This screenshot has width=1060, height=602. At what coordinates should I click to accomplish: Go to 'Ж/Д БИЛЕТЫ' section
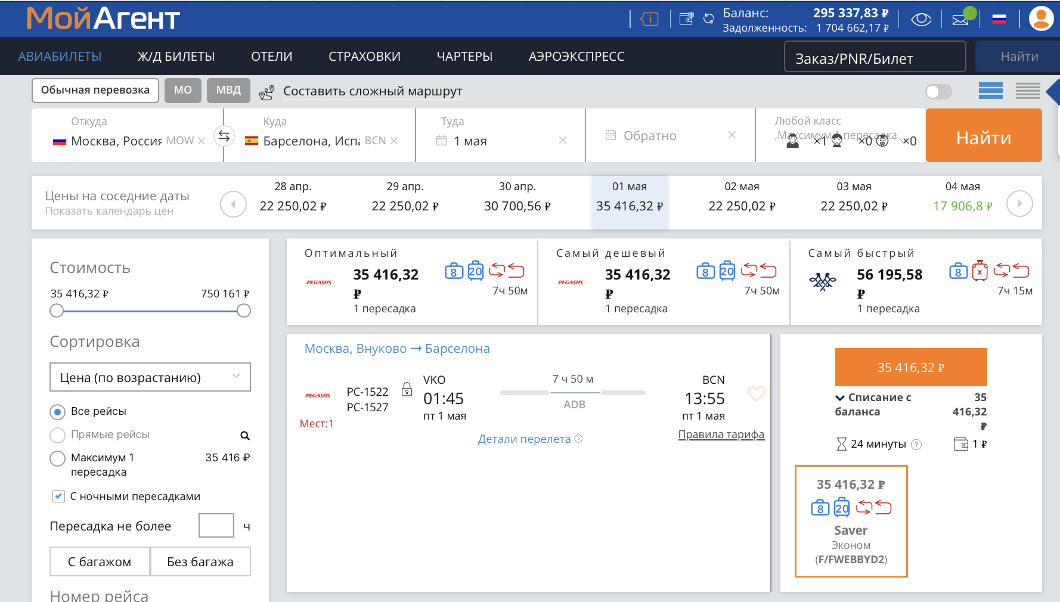176,57
